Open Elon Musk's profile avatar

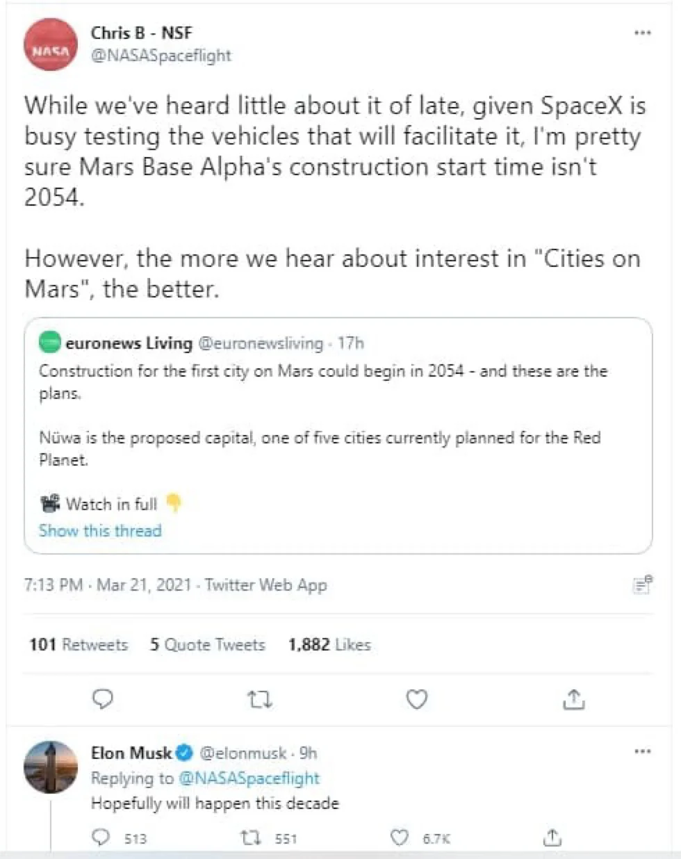(x=51, y=767)
